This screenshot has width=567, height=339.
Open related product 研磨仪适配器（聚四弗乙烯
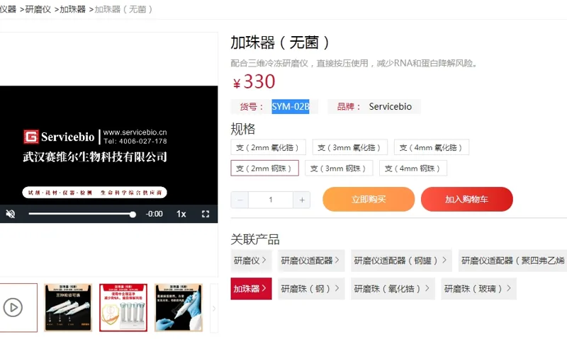[x=512, y=260]
